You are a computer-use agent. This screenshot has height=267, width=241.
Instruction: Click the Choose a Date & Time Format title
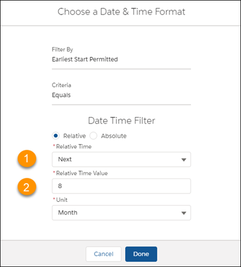121,11
